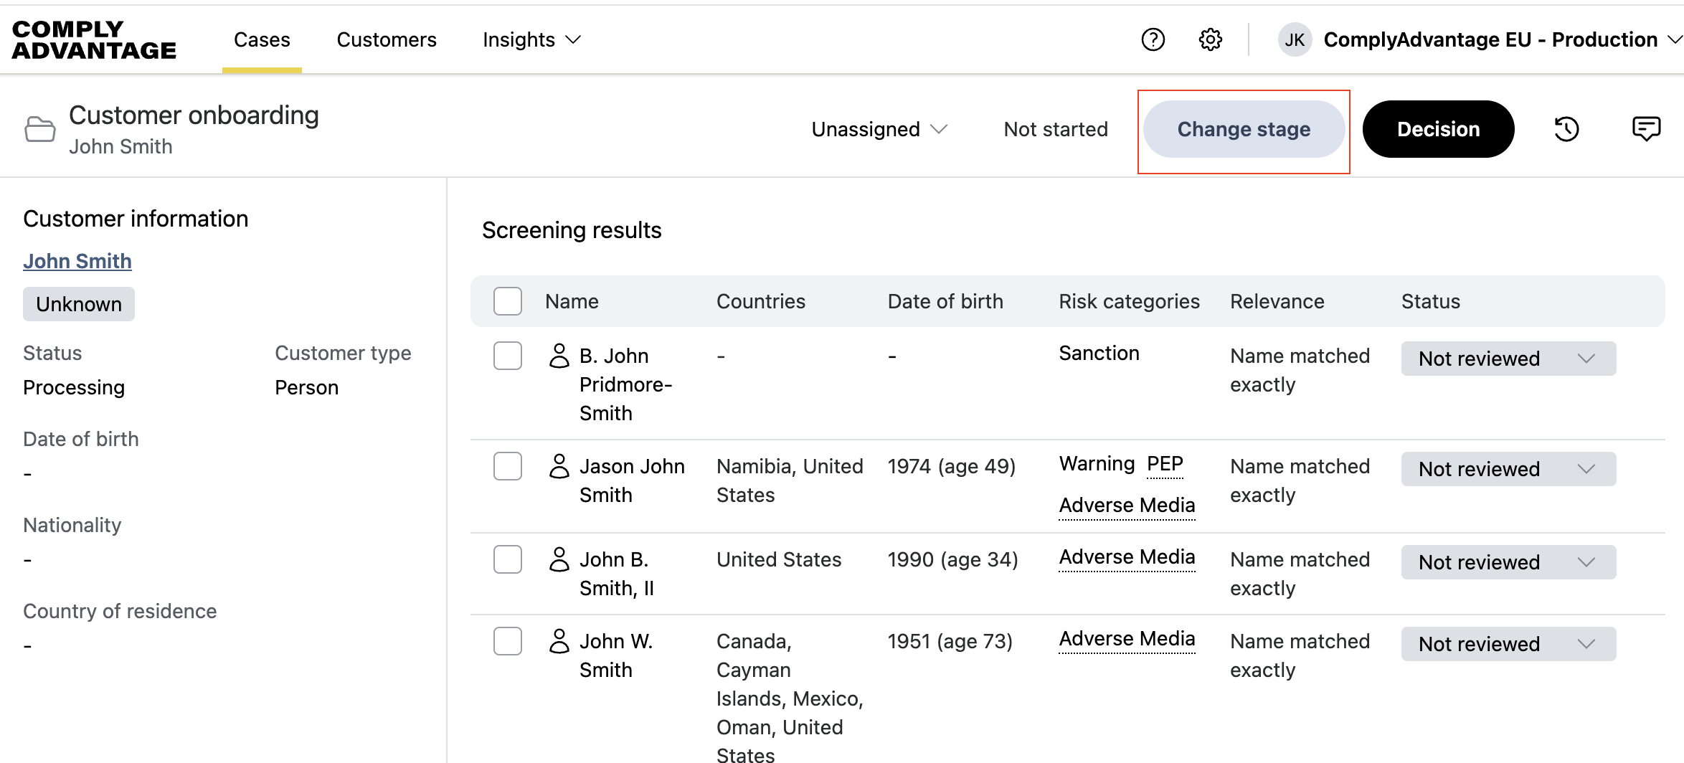Open the help question mark icon
Screen dimensions: 1684x763
coord(1153,39)
